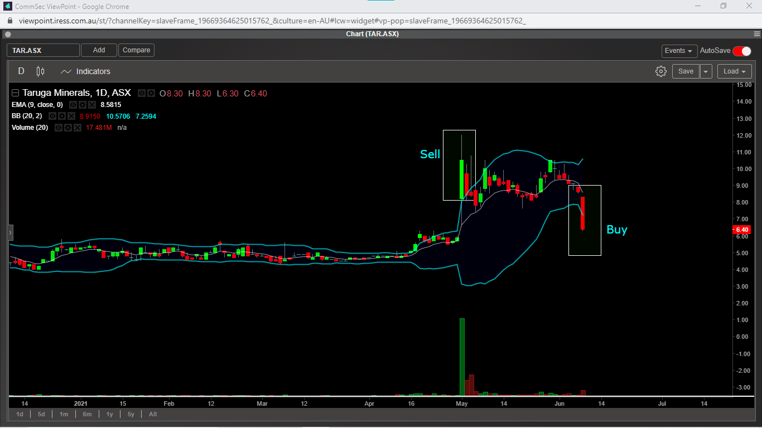
Task: Open settings for EMA indicator
Action: point(83,105)
